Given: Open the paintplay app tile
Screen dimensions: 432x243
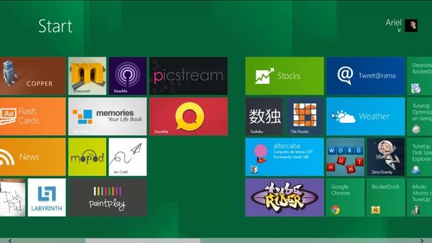Looking at the screenshot, I should click(107, 197).
